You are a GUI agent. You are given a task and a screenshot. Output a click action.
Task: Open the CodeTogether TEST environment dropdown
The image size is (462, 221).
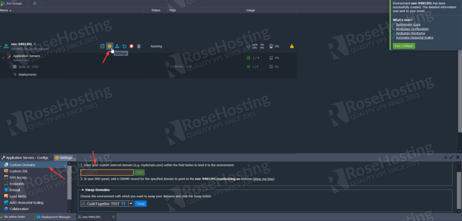(x=131, y=203)
